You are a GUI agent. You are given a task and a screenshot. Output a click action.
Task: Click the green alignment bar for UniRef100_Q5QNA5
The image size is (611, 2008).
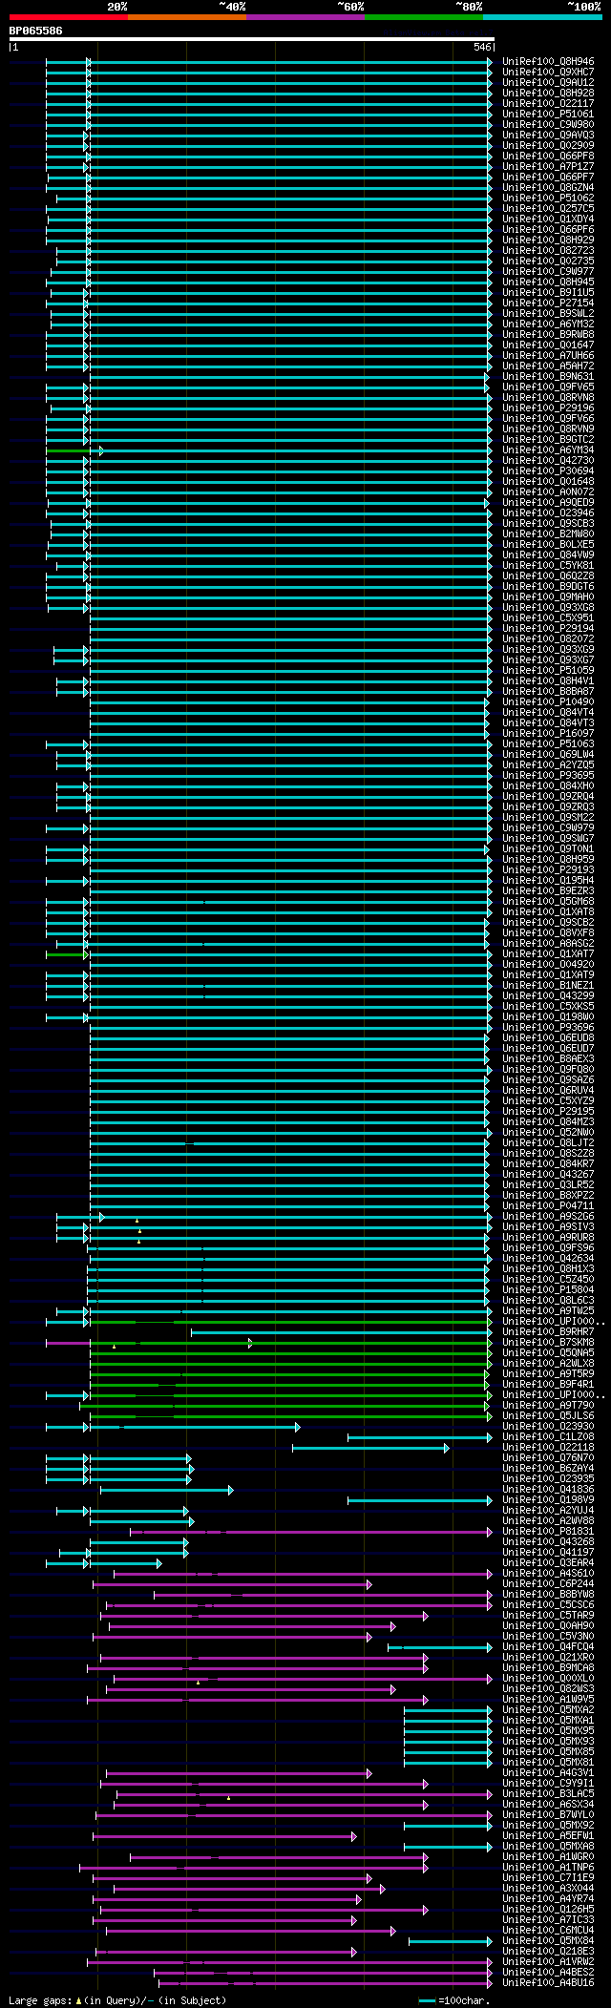pyautogui.click(x=290, y=1353)
